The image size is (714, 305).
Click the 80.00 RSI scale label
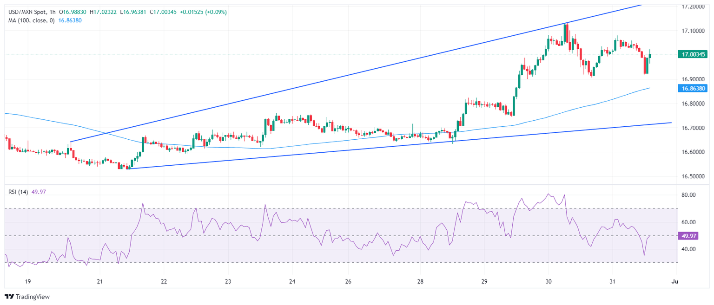click(689, 195)
